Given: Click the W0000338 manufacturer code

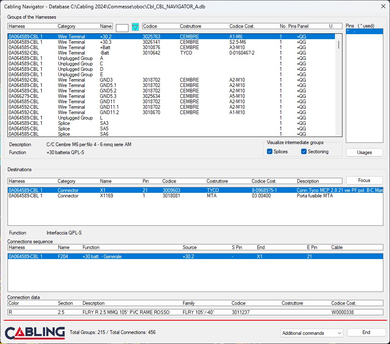Looking at the screenshot, I should [342, 312].
